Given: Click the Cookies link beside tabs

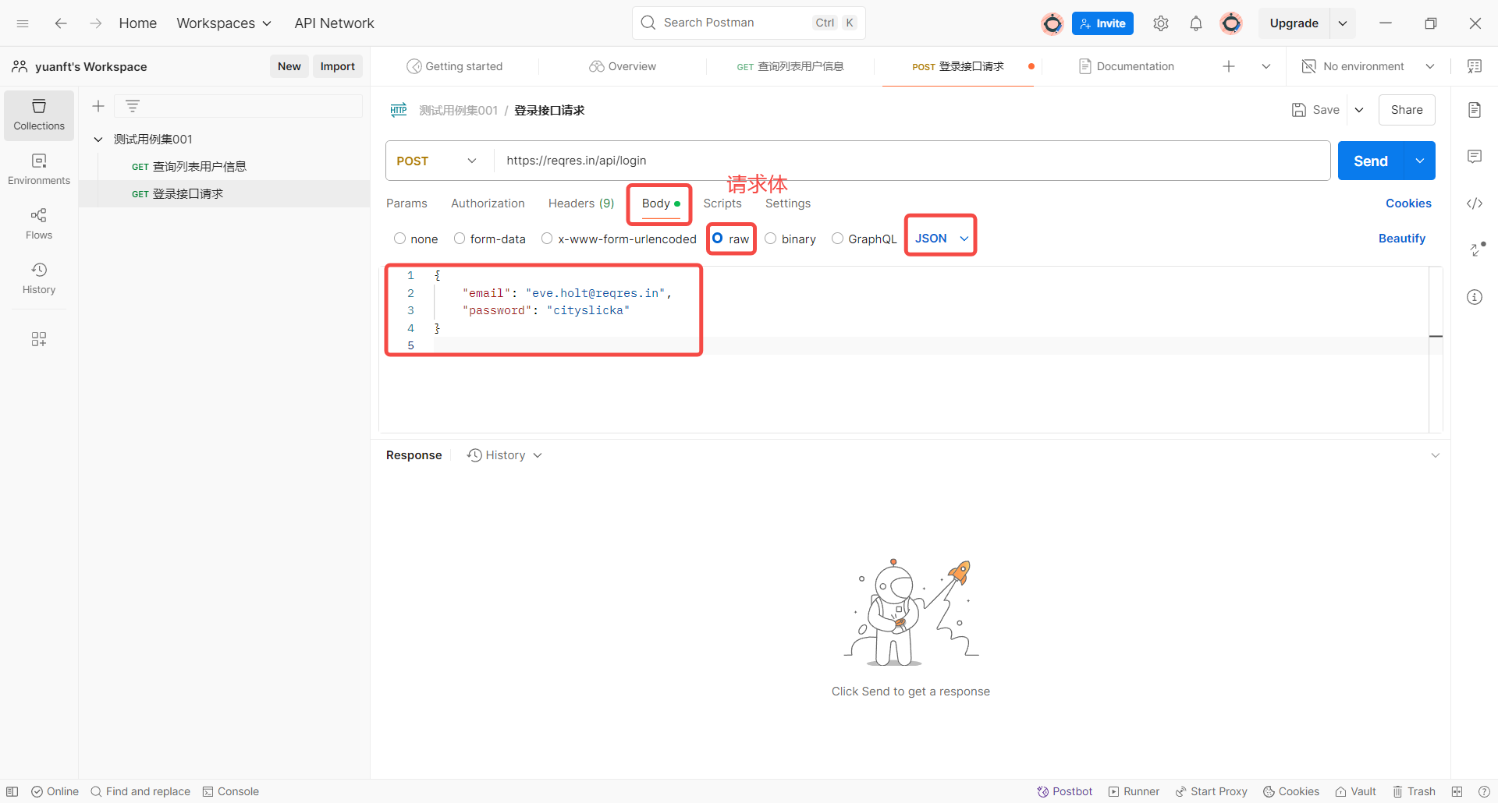Looking at the screenshot, I should (x=1408, y=203).
